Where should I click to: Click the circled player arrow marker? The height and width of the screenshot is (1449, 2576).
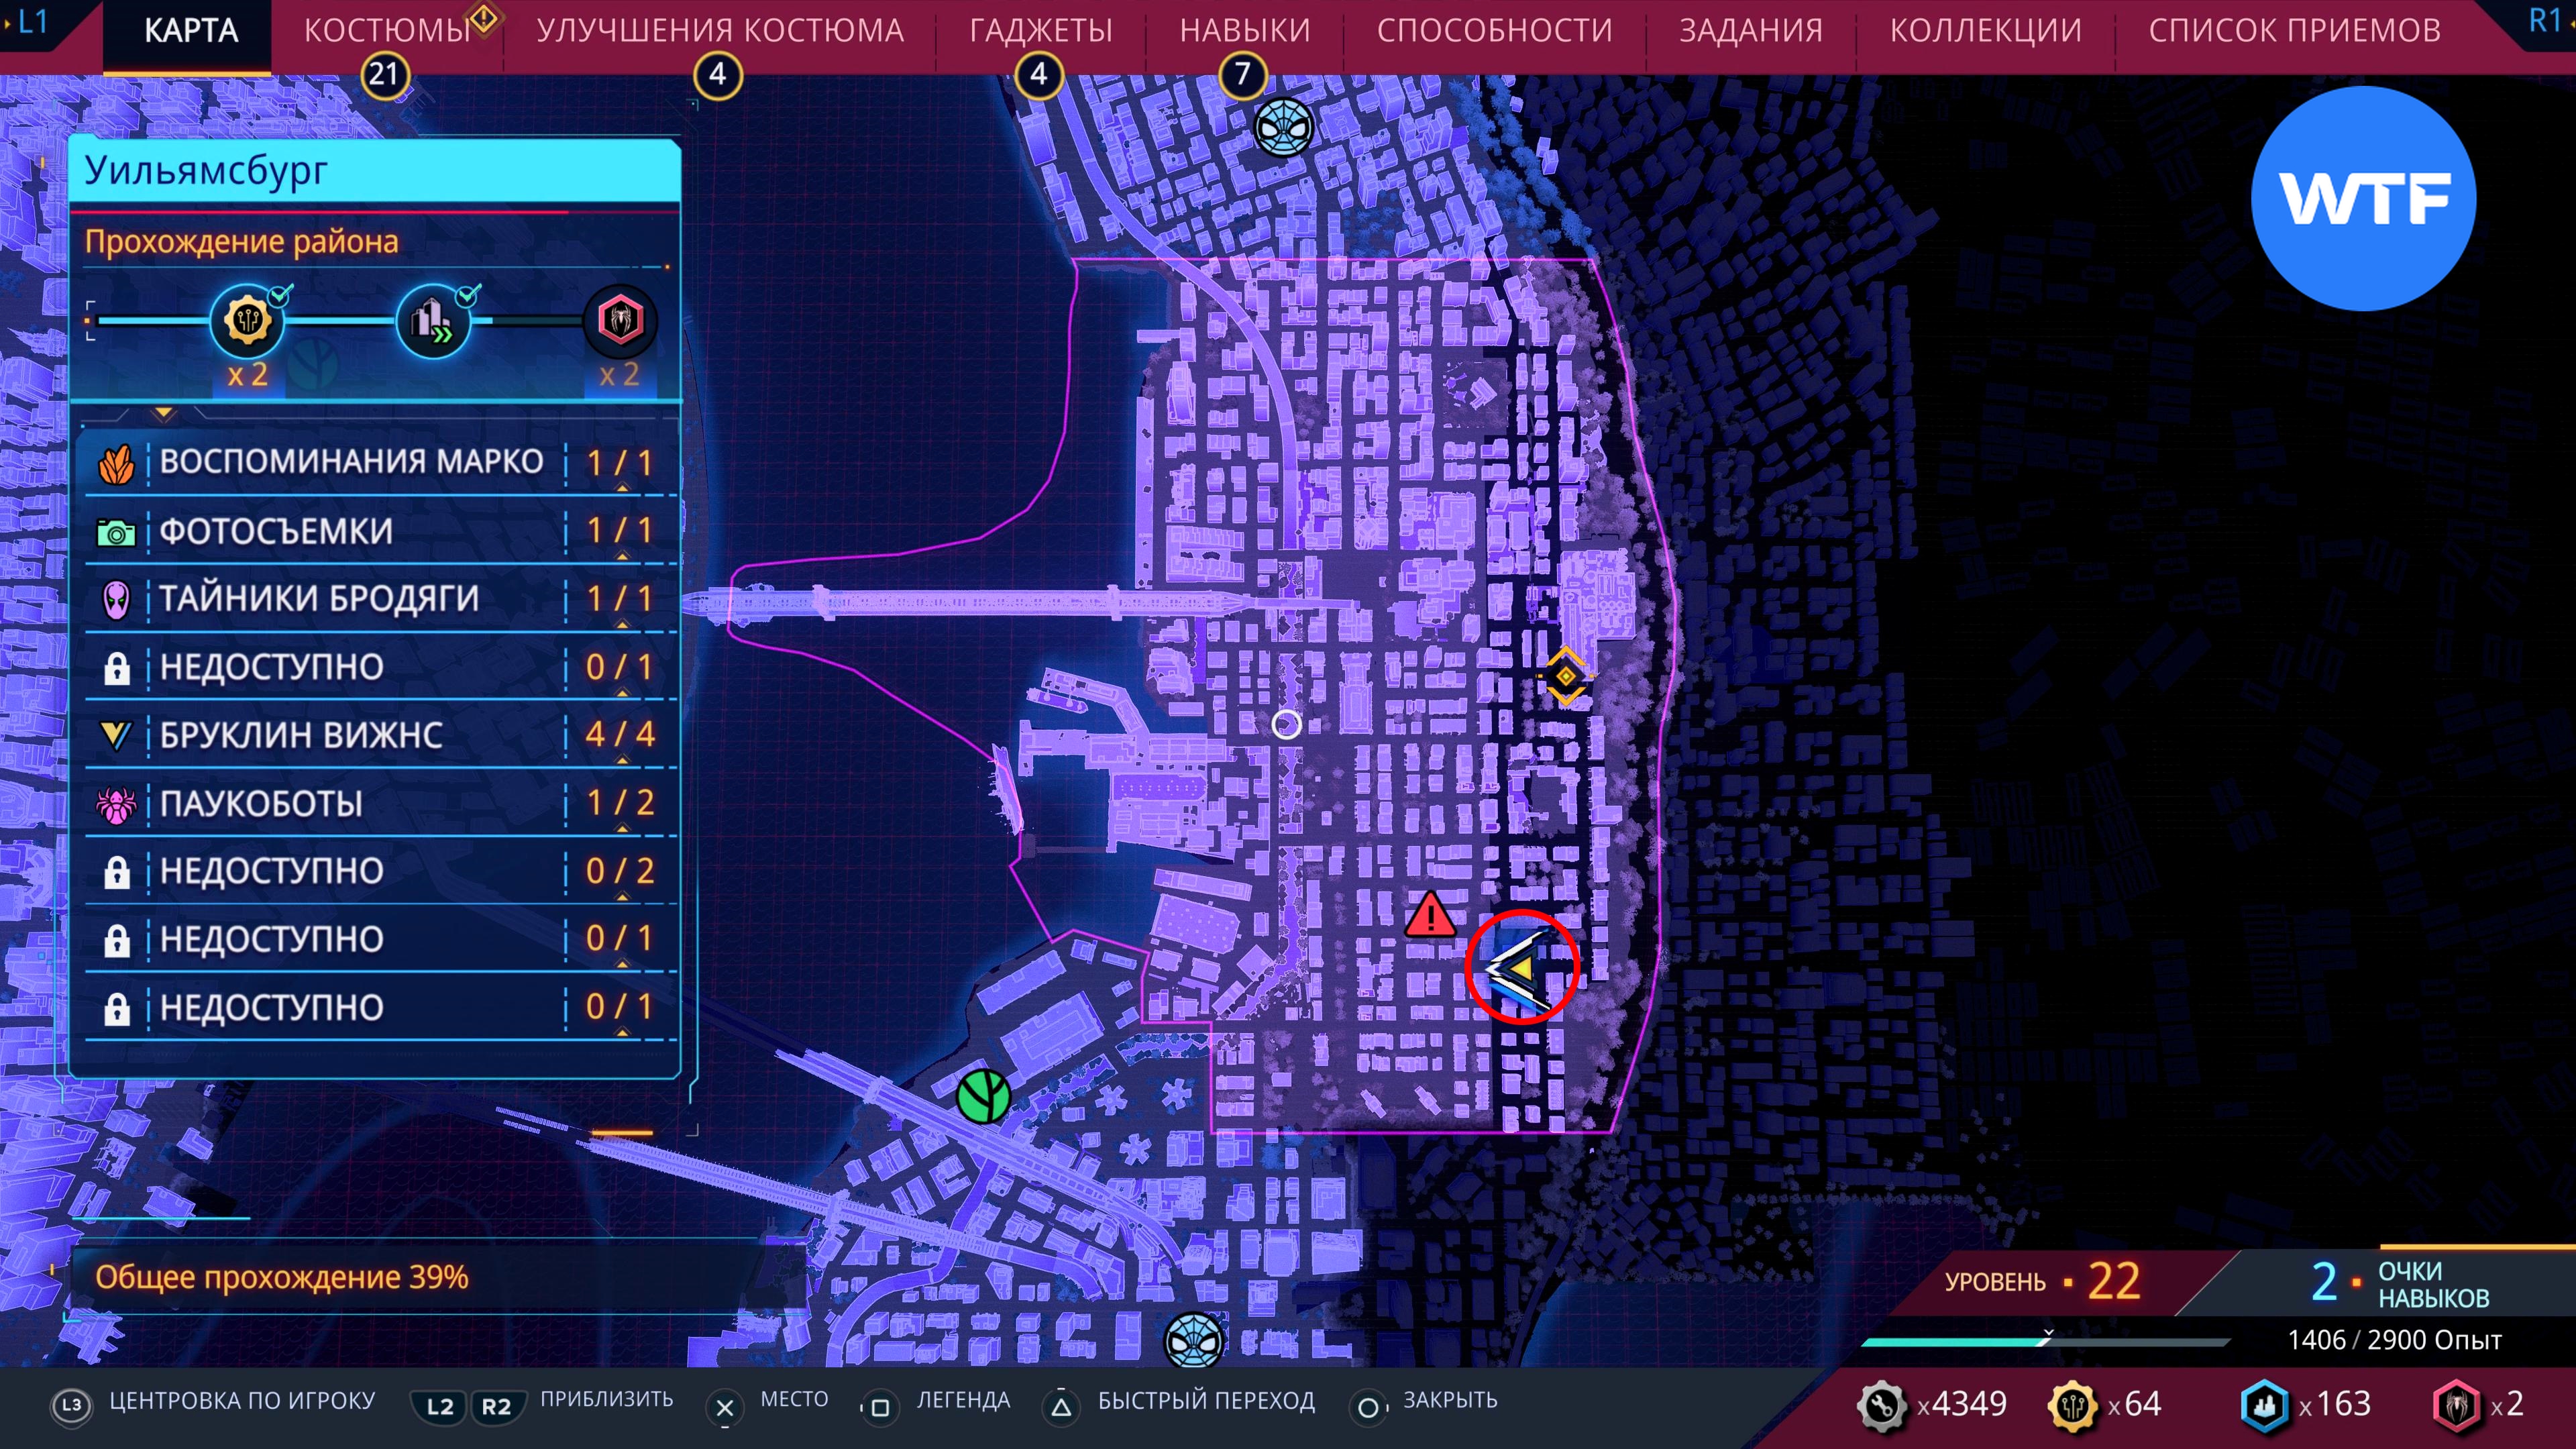tap(1521, 968)
